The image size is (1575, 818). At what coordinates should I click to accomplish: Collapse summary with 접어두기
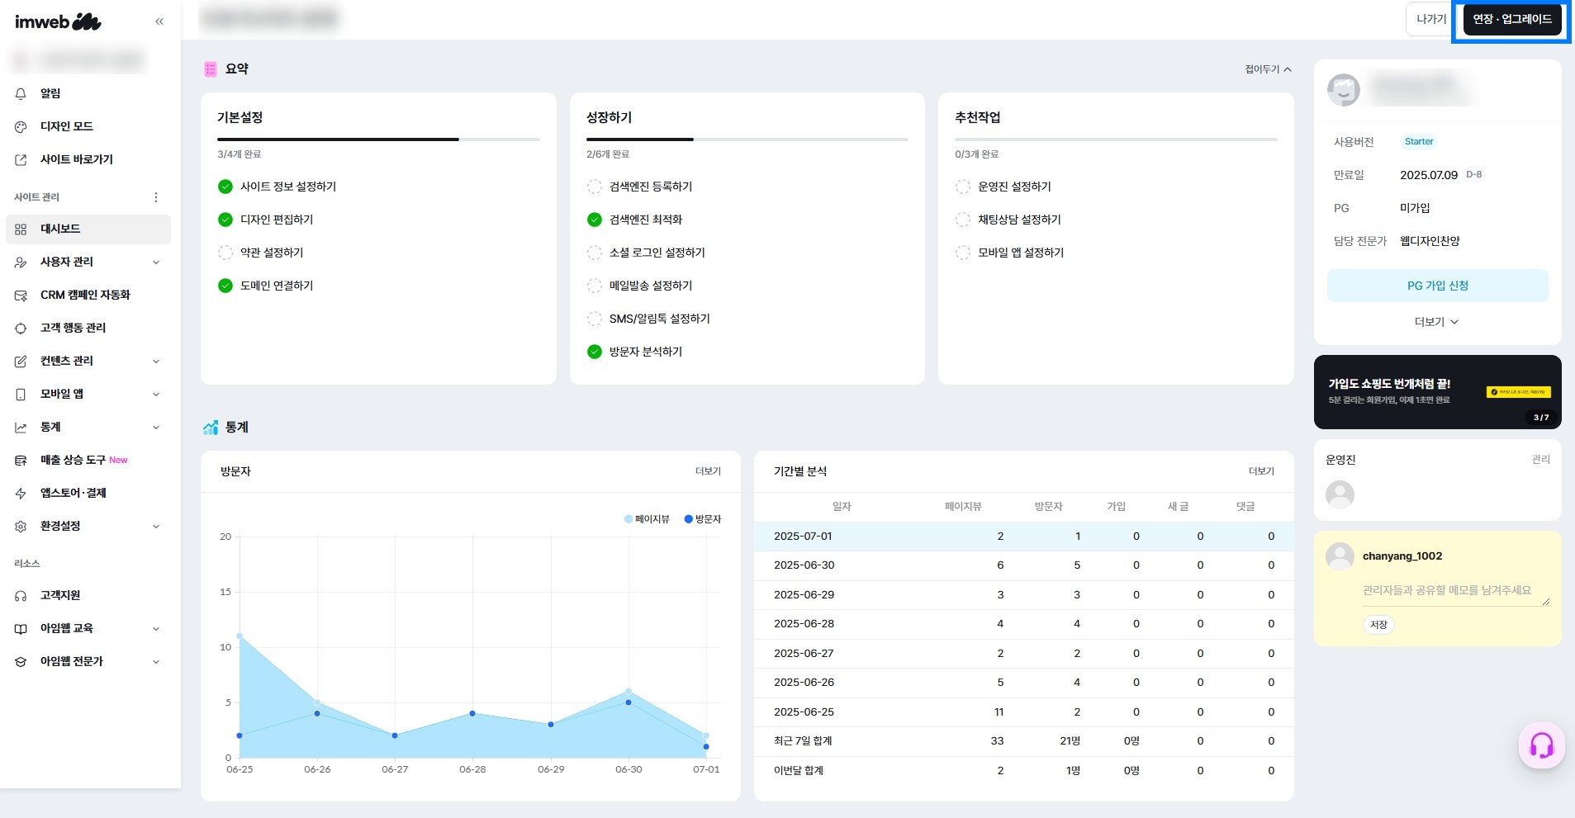click(x=1268, y=69)
